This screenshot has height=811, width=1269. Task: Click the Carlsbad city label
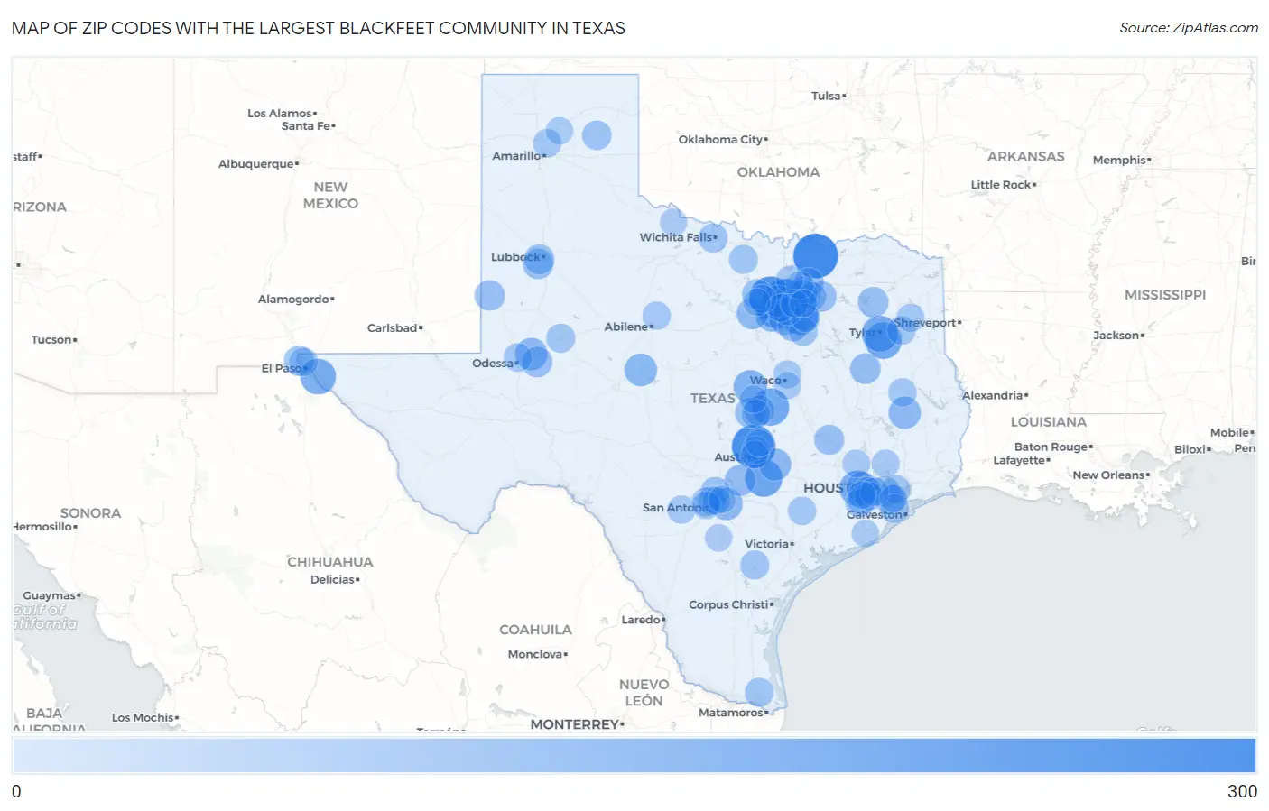[x=394, y=328]
